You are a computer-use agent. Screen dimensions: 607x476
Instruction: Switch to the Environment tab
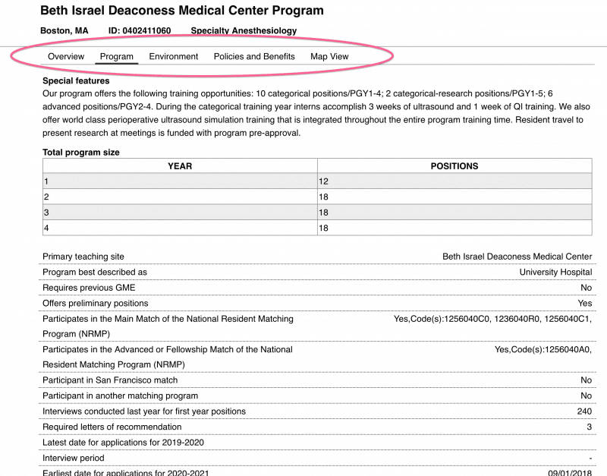174,56
